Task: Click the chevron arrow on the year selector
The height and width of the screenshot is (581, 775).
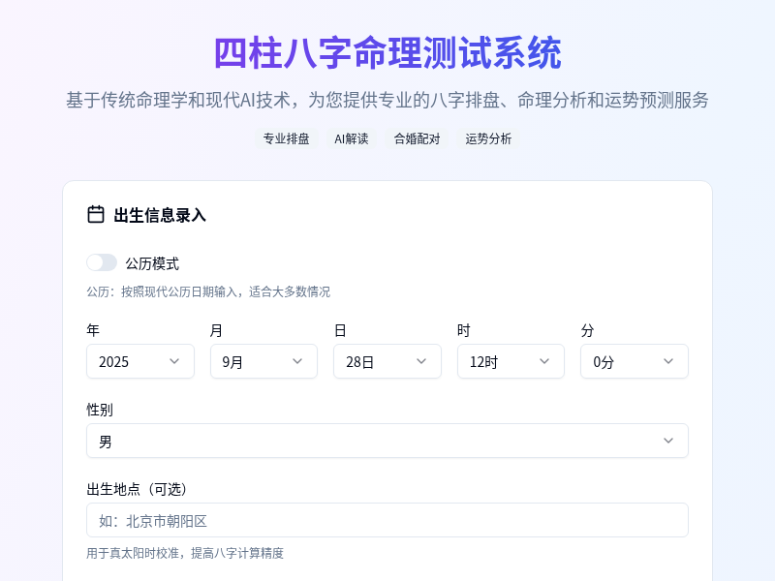Action: coord(175,361)
